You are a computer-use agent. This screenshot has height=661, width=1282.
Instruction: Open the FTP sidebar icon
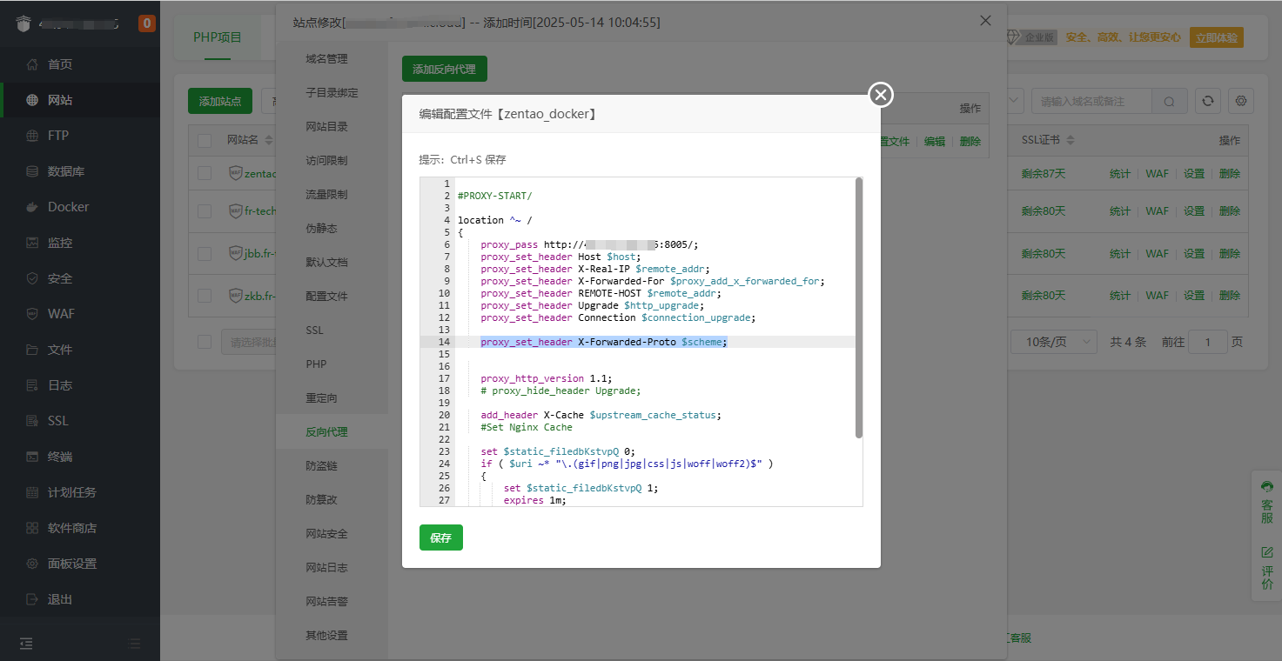[32, 136]
